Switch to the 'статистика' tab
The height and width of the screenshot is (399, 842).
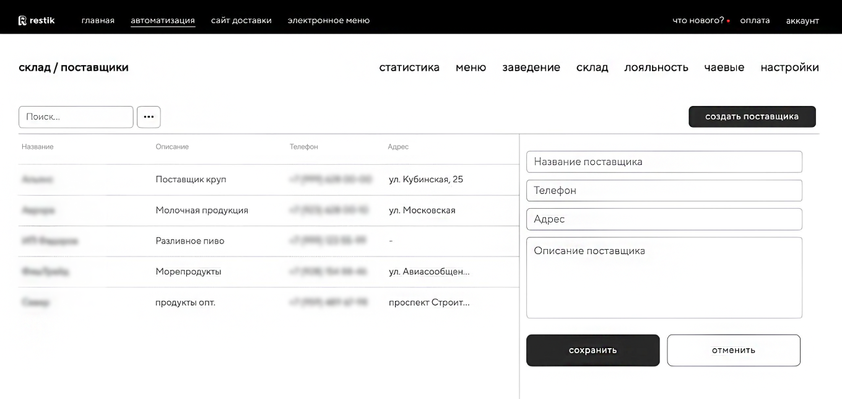pos(409,68)
